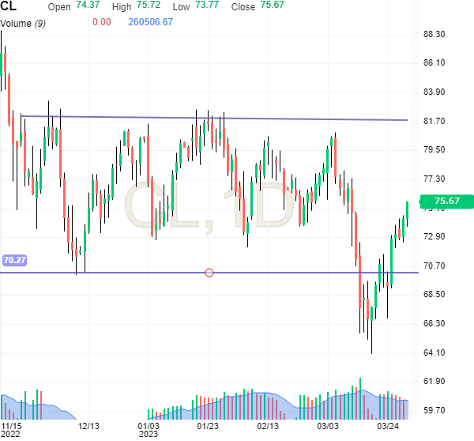This screenshot has height=441, width=474.
Task: Click the 12/13 date label
Action: 88,426
